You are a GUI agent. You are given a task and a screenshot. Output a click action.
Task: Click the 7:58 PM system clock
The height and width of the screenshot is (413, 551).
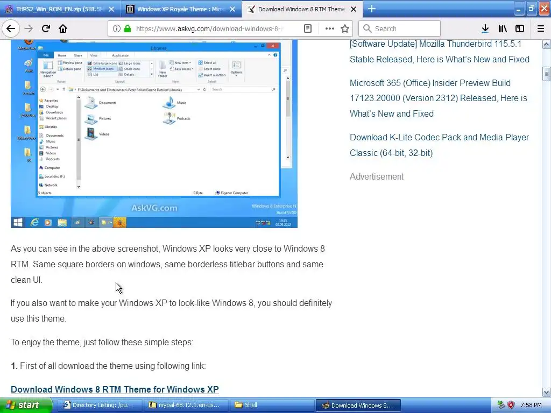(x=531, y=405)
